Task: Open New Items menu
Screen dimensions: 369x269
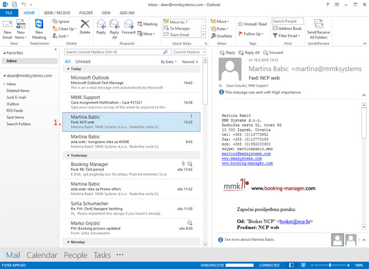Action: (20, 30)
